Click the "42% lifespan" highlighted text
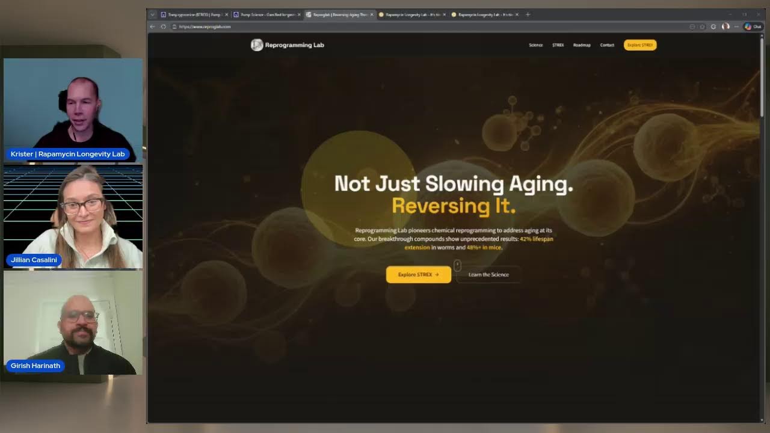Image resolution: width=770 pixels, height=433 pixels. click(x=537, y=239)
